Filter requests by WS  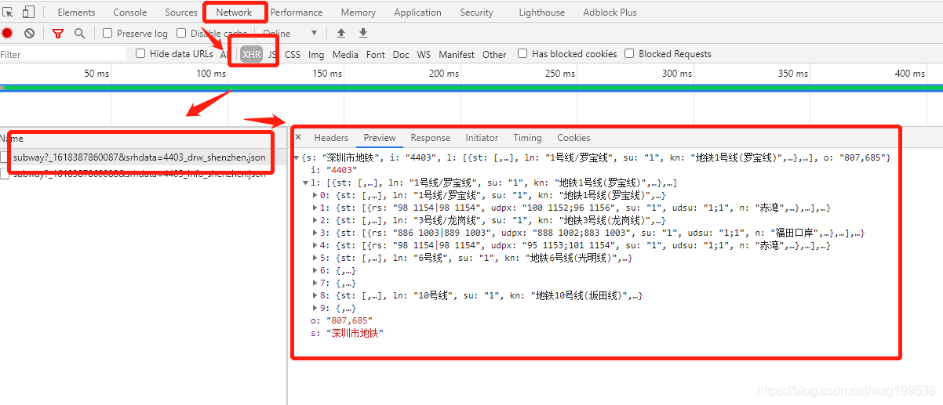click(424, 54)
